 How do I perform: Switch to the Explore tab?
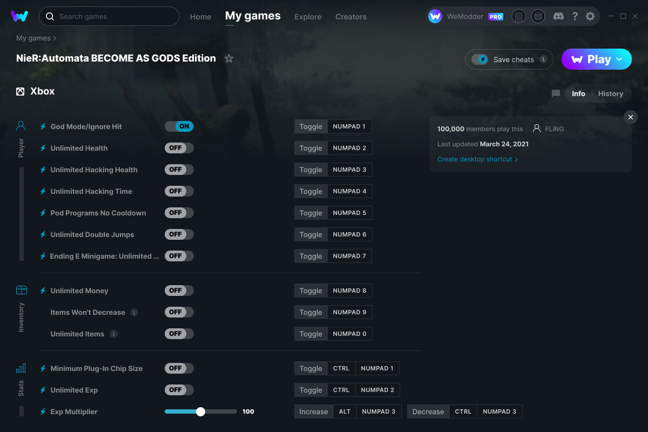click(308, 17)
